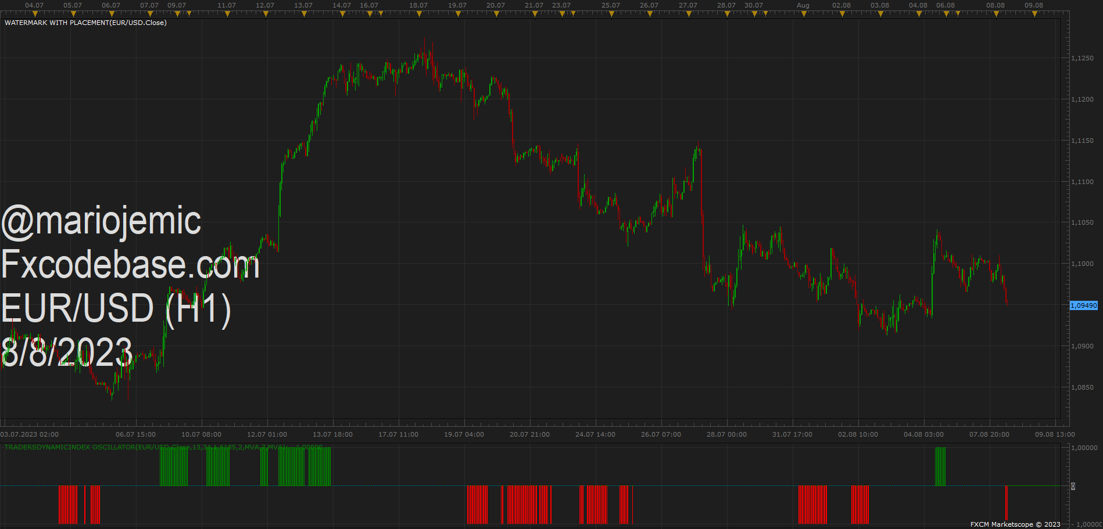The image size is (1103, 529).
Task: Click the 1,1150 price axis label
Action: (1082, 141)
